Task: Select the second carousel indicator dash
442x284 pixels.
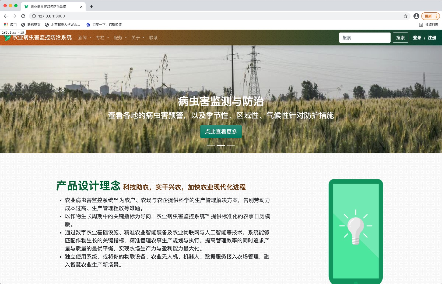Action: pyautogui.click(x=221, y=146)
